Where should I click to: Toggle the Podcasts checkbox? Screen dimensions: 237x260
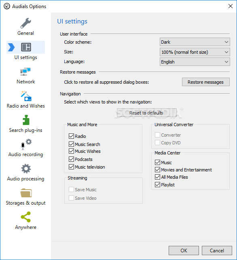point(71,159)
